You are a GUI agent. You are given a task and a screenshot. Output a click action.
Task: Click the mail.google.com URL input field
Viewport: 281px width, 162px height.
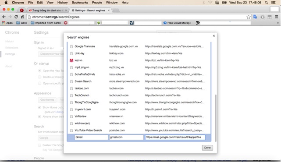(175, 137)
